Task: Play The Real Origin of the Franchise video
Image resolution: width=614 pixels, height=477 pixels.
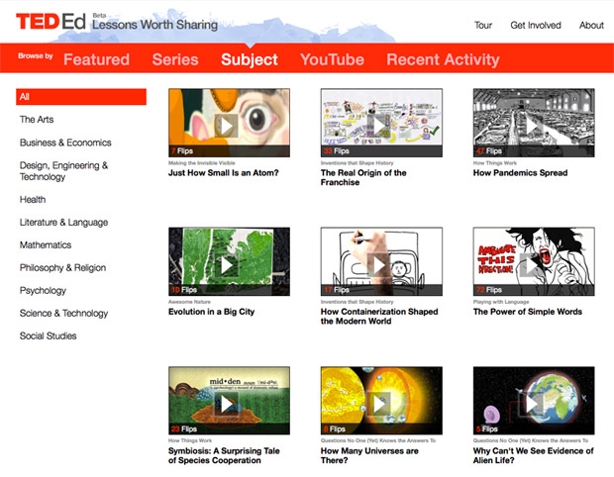Action: click(378, 126)
